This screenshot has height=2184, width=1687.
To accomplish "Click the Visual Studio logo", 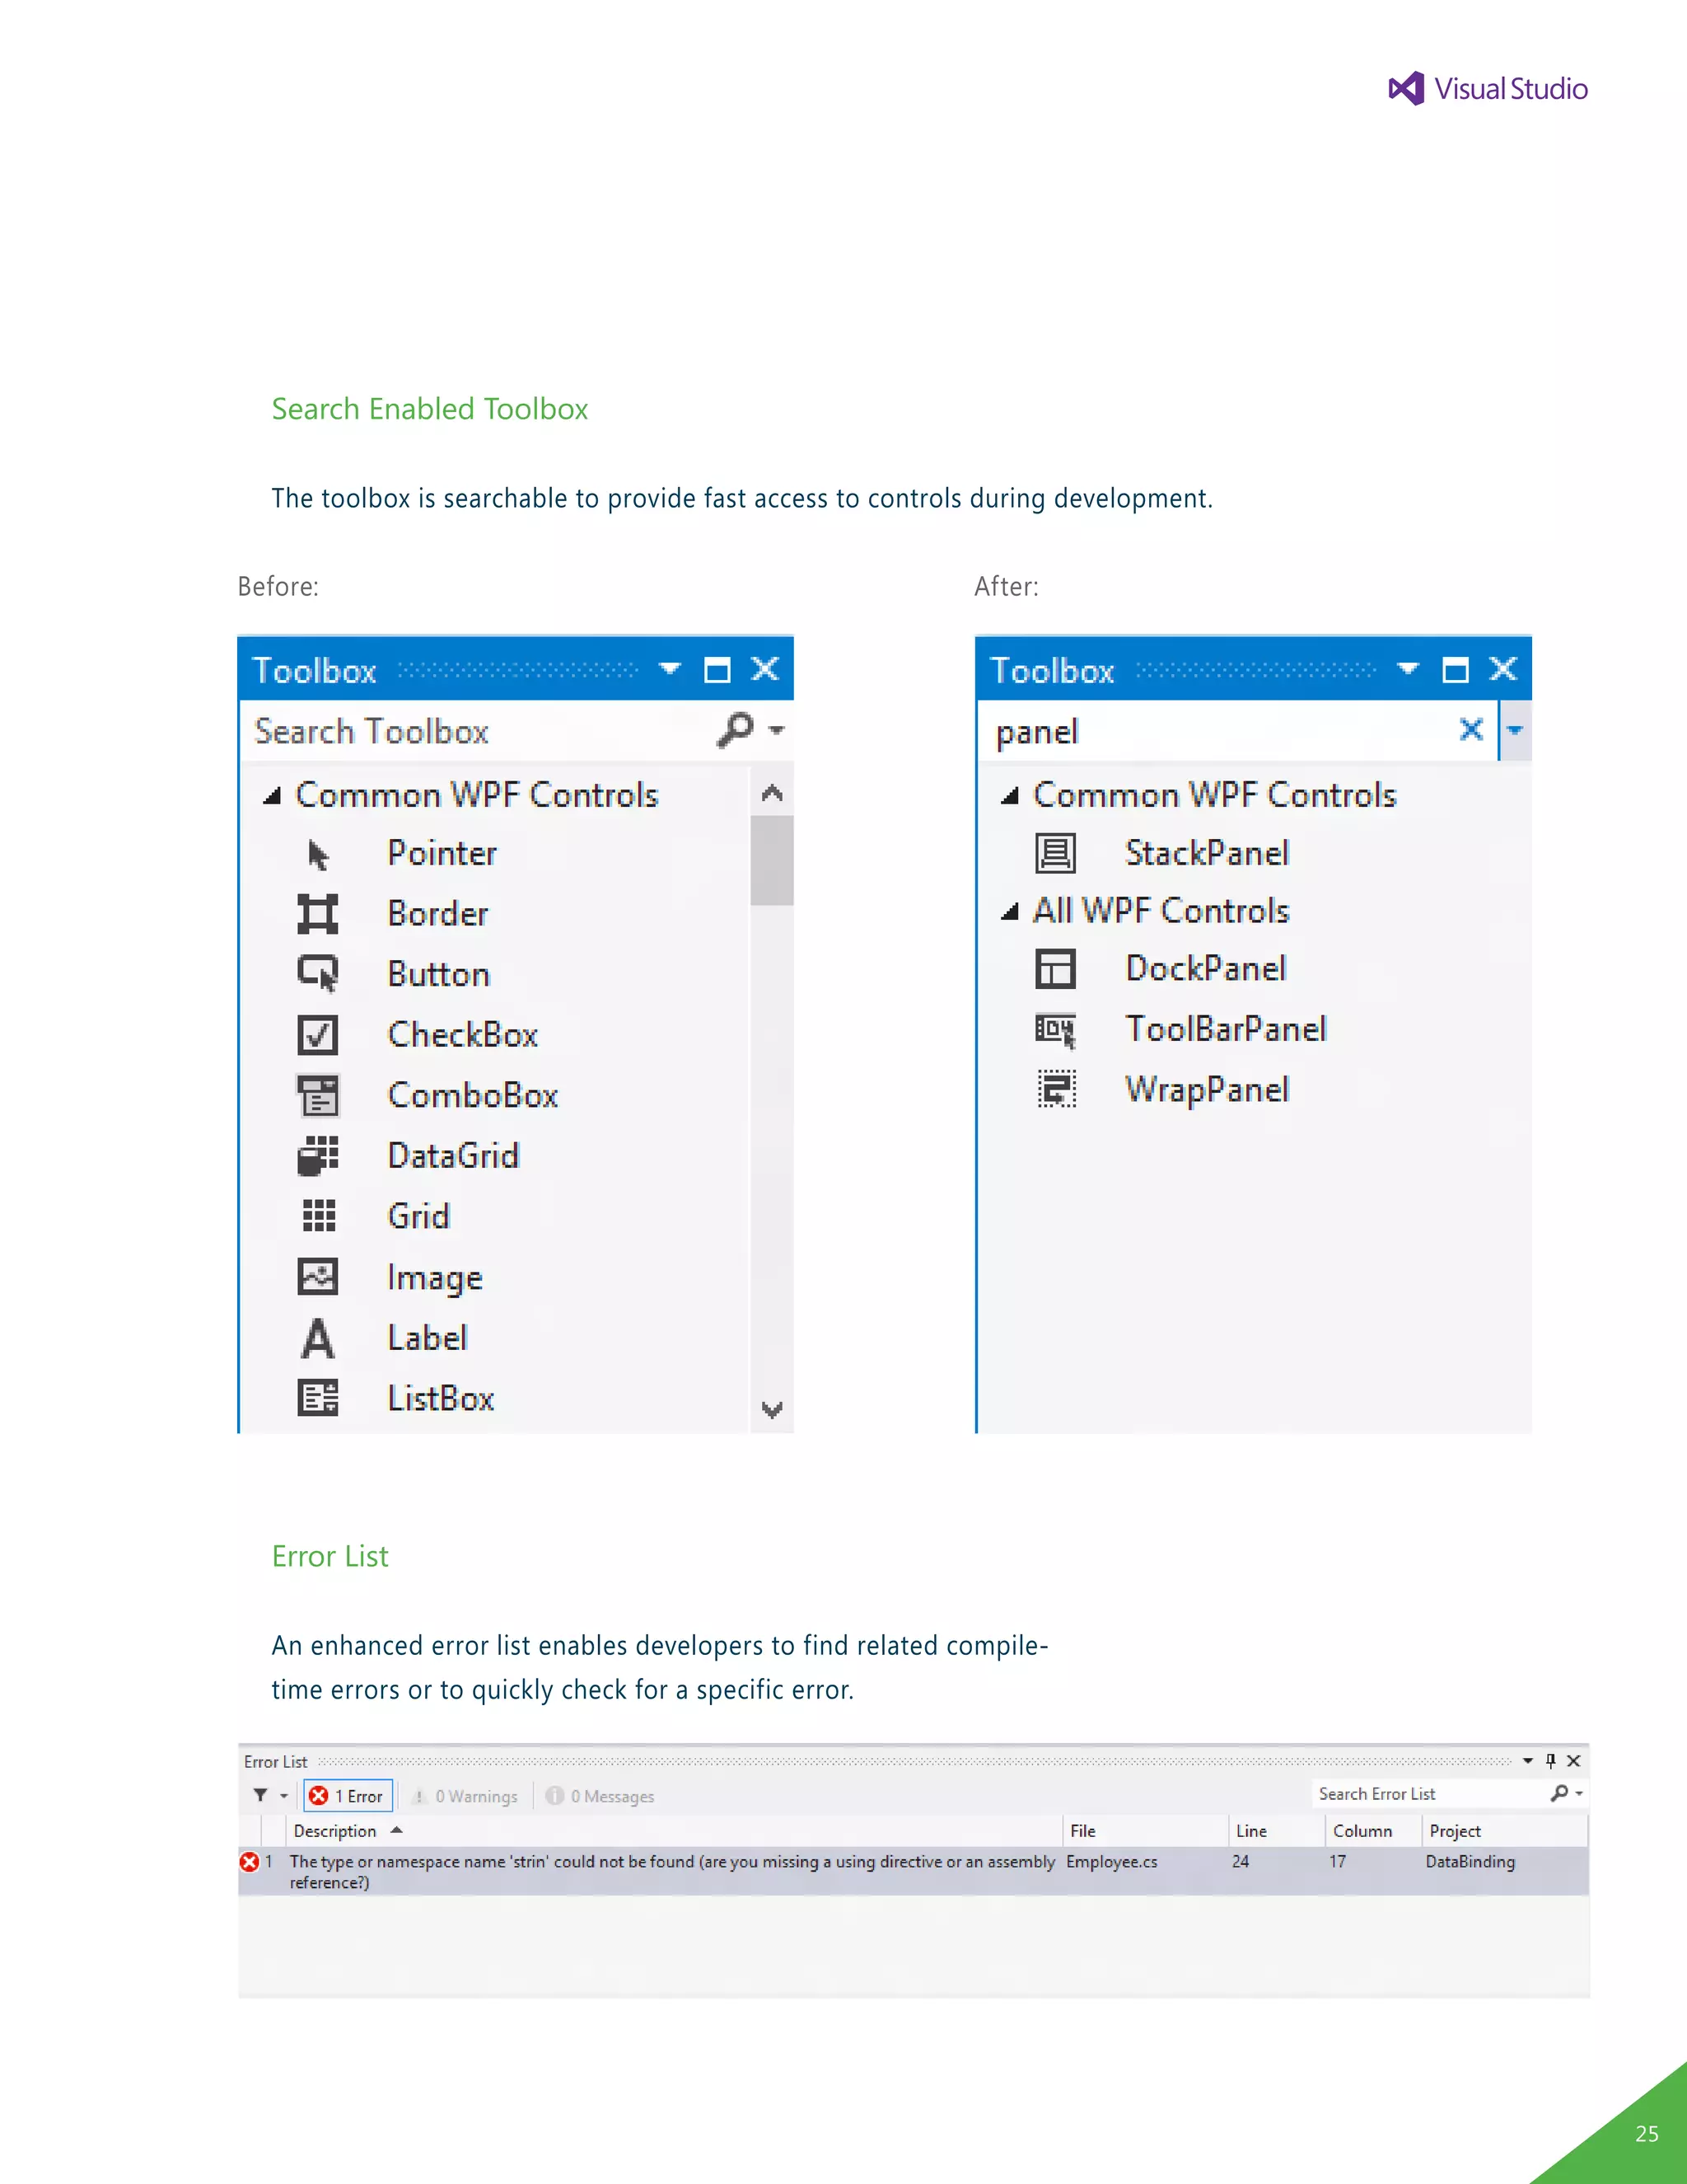I will pyautogui.click(x=1487, y=89).
